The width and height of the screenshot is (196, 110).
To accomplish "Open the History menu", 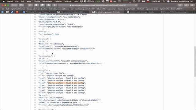I will tap(37, 1).
